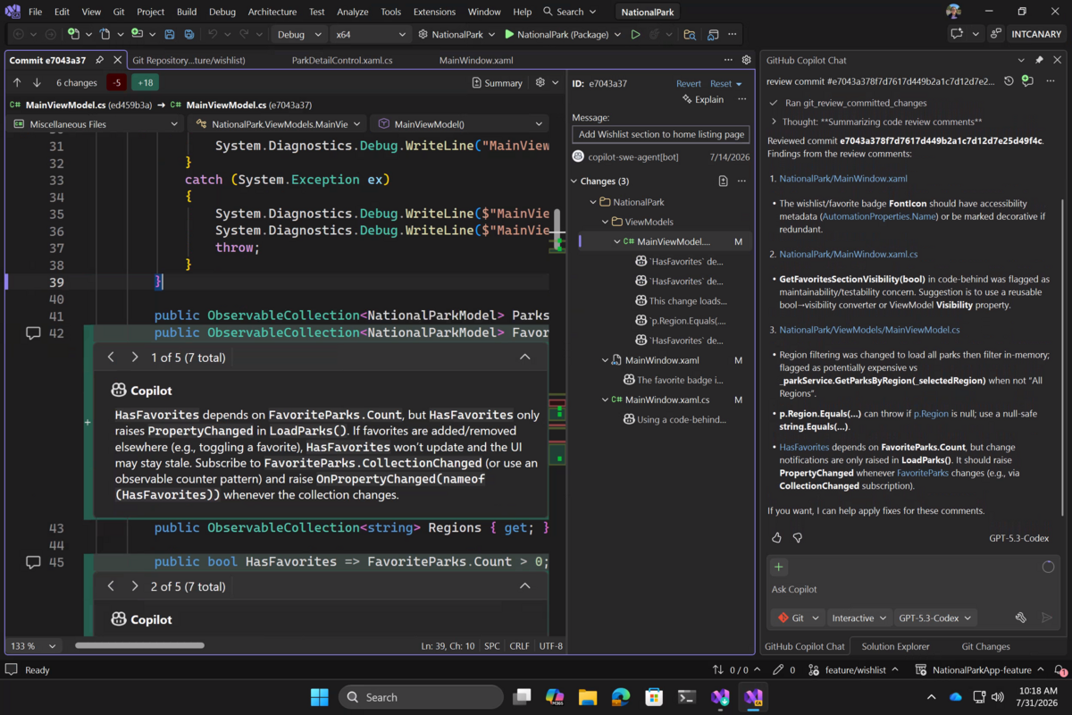Open comment icon at line 42

pyautogui.click(x=33, y=332)
